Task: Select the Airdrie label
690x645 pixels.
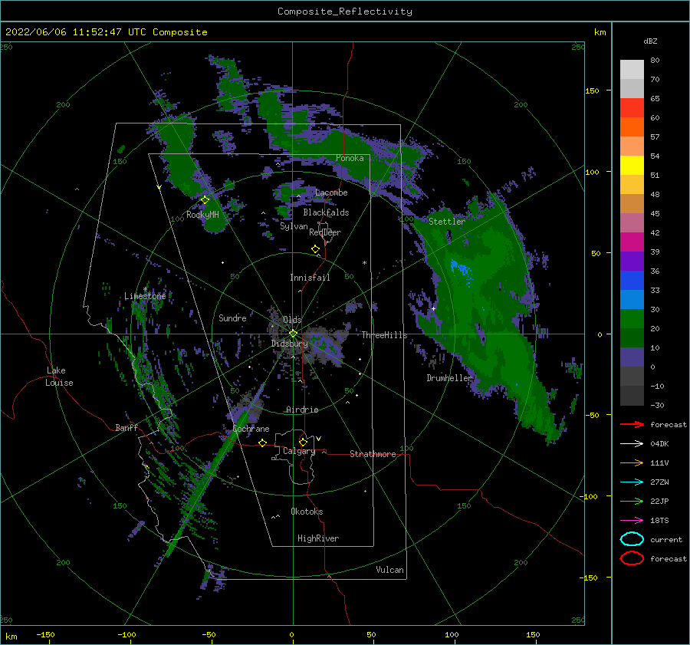Action: tap(302, 410)
